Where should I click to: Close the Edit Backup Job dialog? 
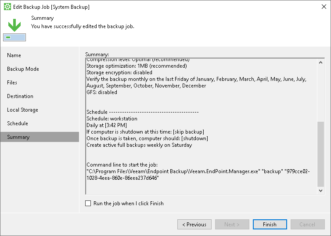click(x=324, y=7)
